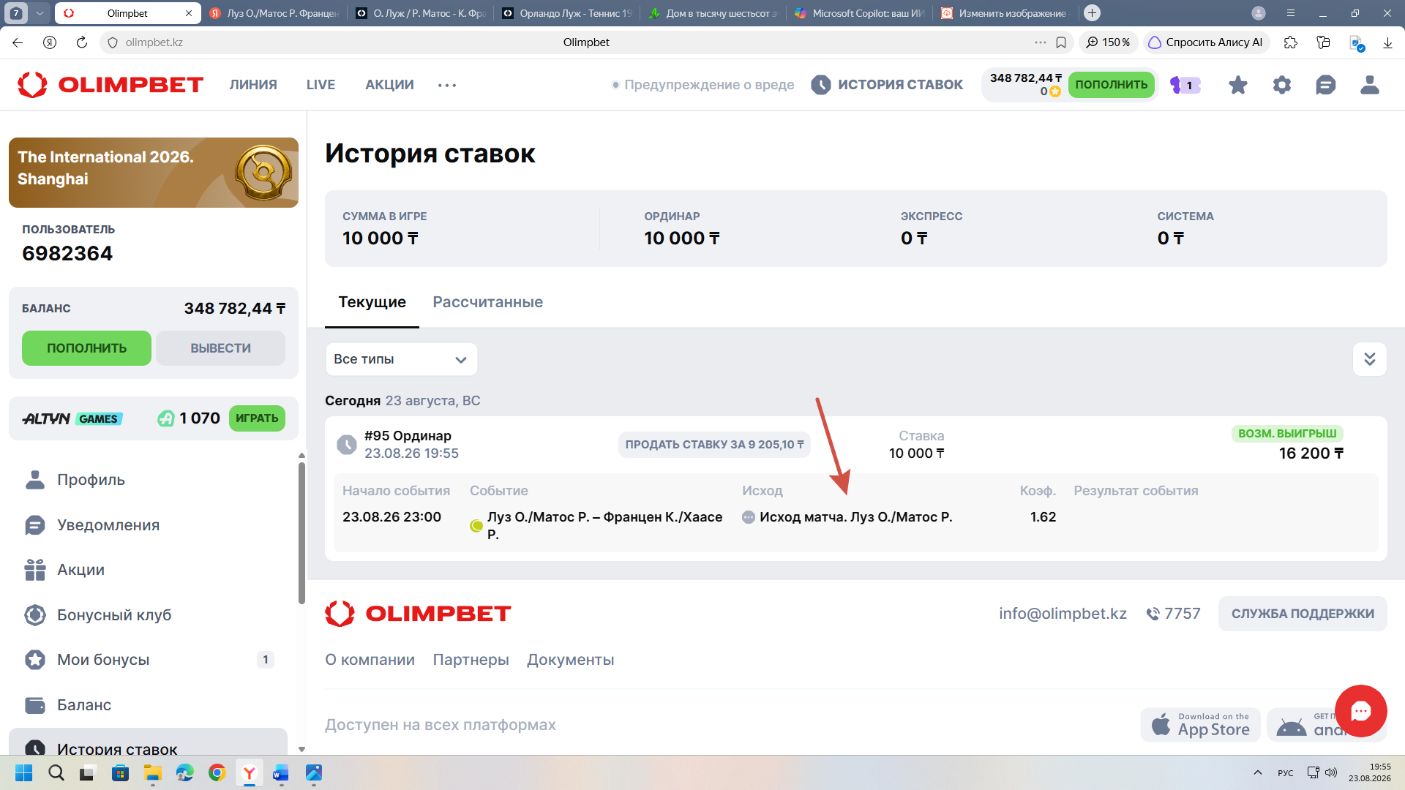This screenshot has width=1405, height=790.
Task: Open ЛИНИЯ in the top navigation
Action: [x=253, y=85]
